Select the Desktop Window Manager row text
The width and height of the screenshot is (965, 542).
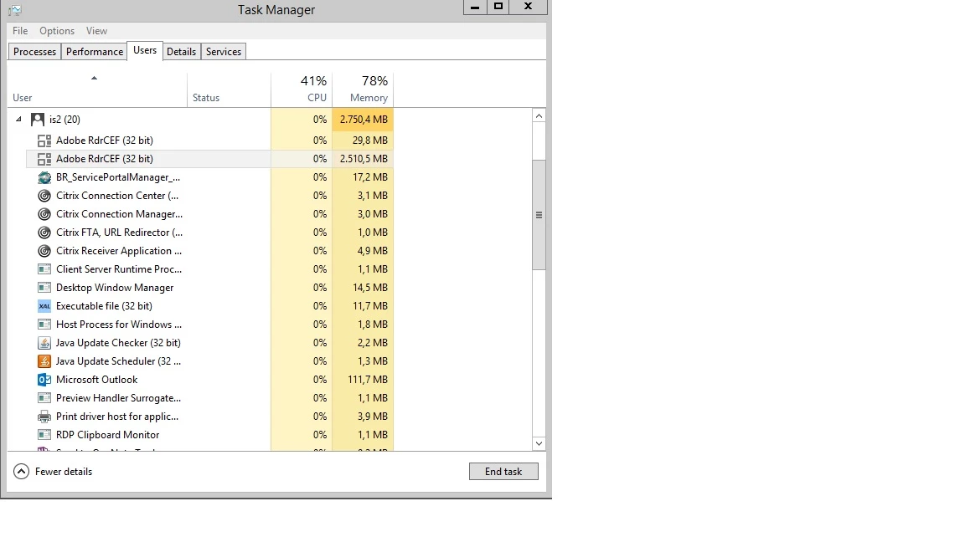coord(115,288)
